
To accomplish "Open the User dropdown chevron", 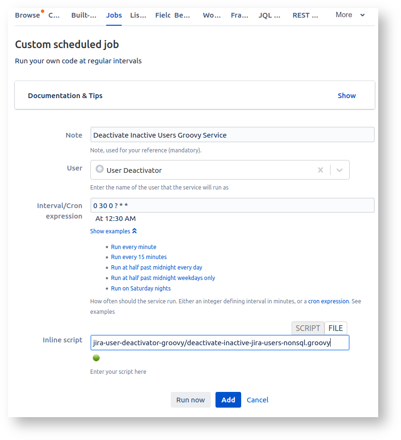I will pyautogui.click(x=340, y=170).
